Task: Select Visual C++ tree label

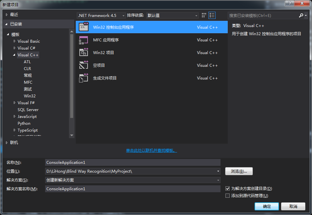Action: (28, 55)
